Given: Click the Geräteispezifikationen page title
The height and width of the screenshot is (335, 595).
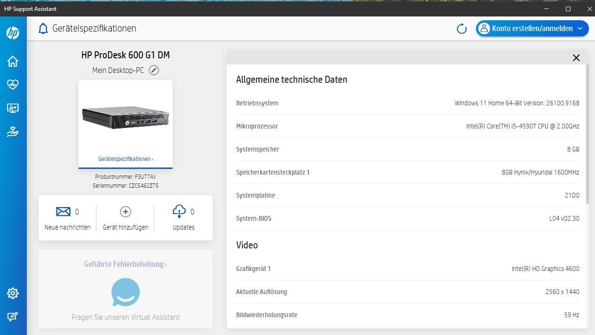Looking at the screenshot, I should pos(95,29).
